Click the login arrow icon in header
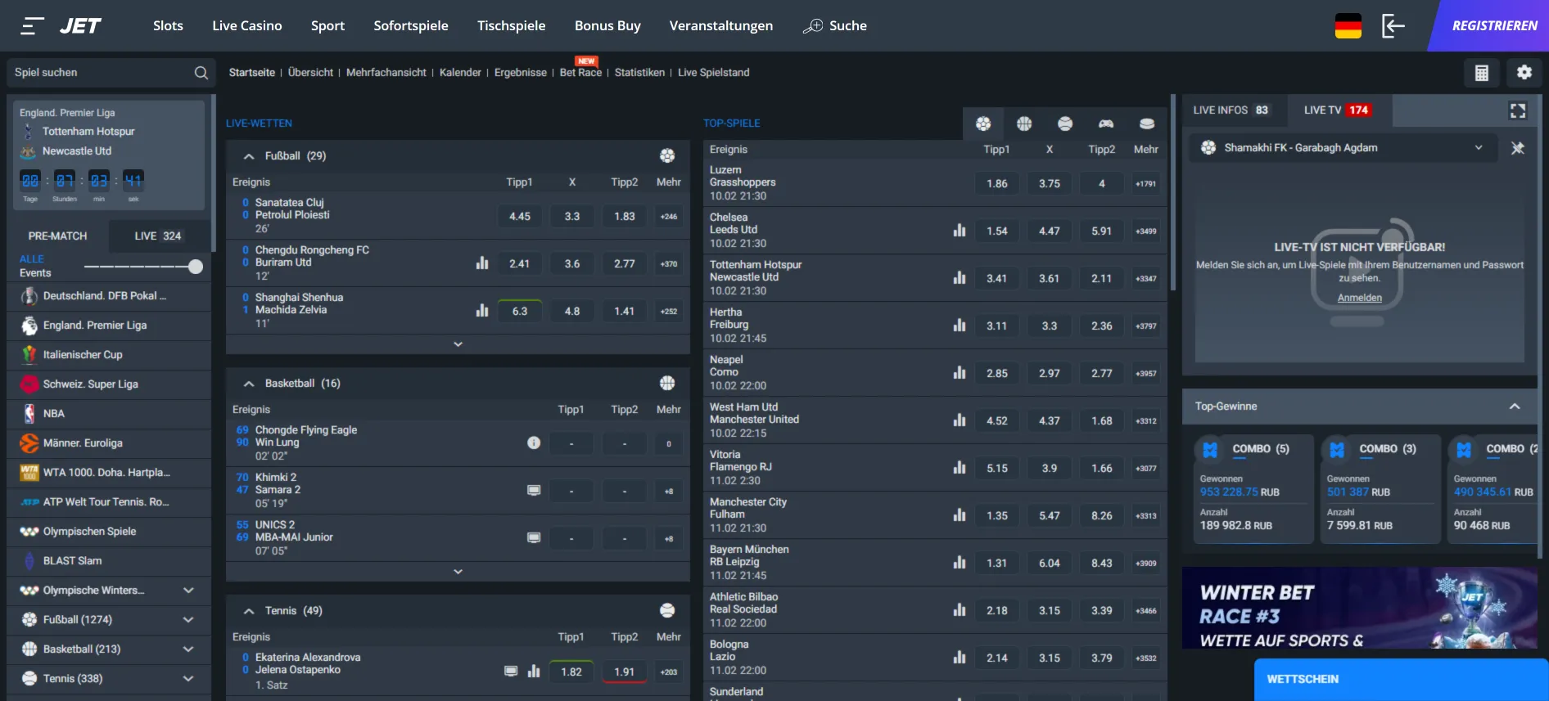 1393,26
